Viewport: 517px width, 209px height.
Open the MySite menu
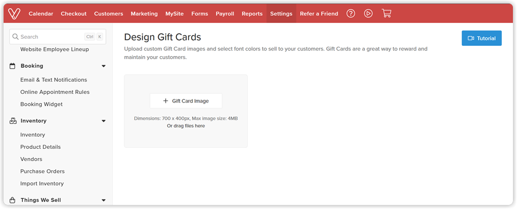[x=174, y=14]
